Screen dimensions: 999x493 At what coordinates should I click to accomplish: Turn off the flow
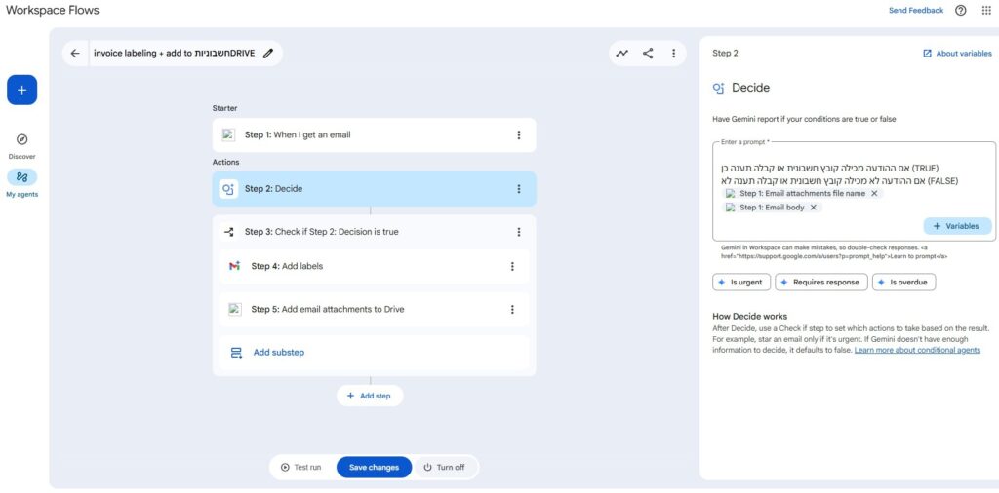[x=444, y=468]
